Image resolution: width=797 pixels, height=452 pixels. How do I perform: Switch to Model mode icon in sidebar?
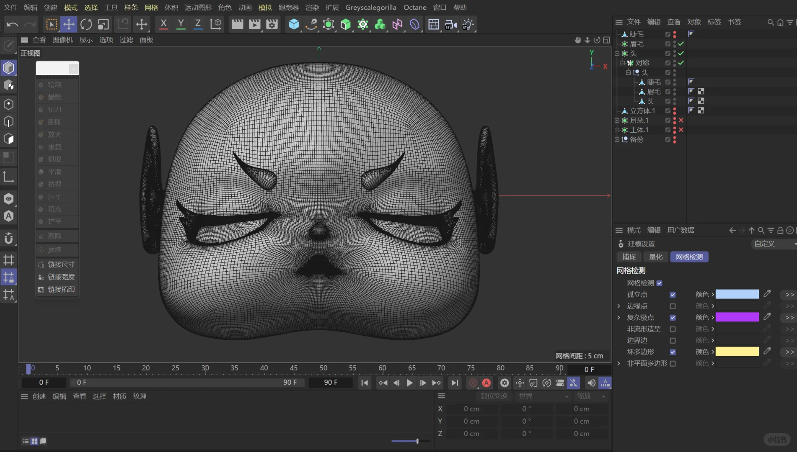(9, 68)
